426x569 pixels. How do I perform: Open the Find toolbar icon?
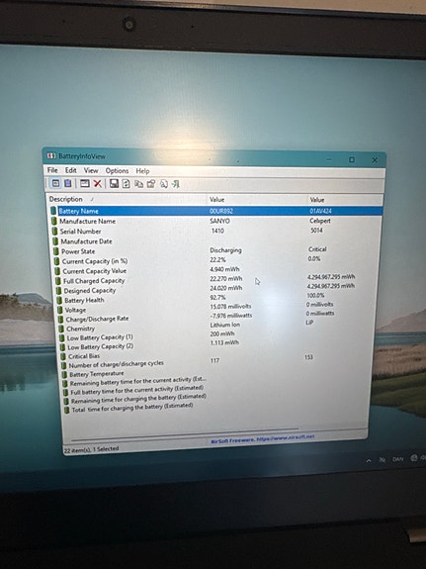click(163, 184)
